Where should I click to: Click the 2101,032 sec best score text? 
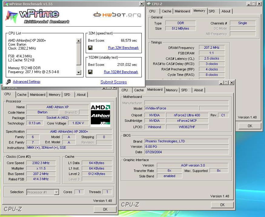(127, 65)
